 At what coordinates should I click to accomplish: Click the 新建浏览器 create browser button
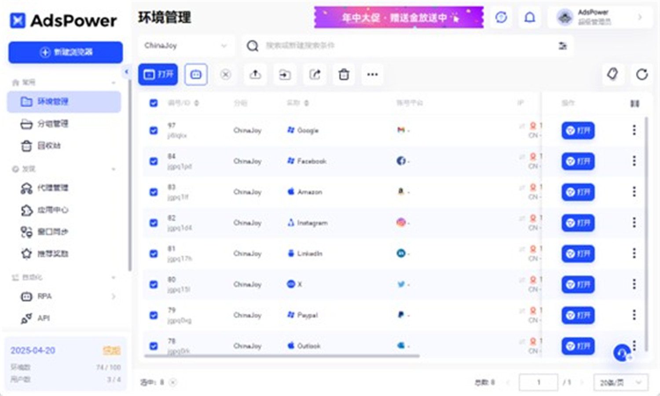pyautogui.click(x=65, y=52)
